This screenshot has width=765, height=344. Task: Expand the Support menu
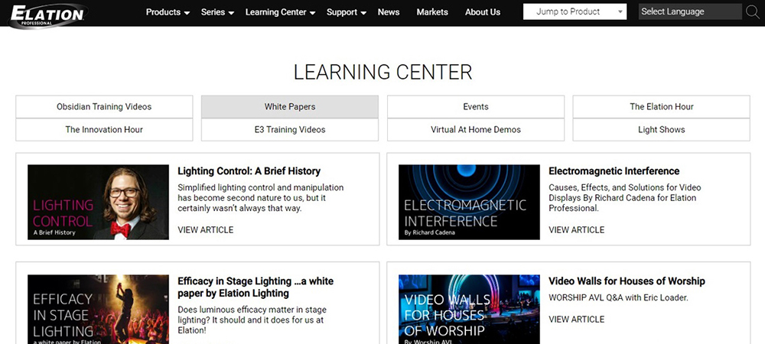[x=347, y=12]
